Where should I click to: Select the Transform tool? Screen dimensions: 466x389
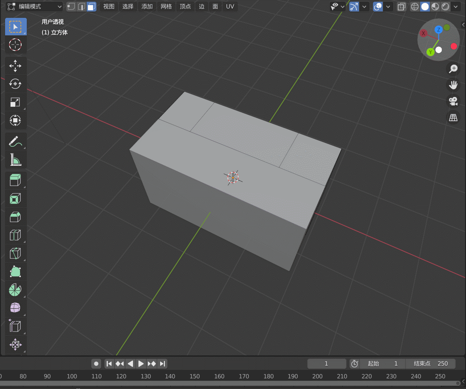pos(16,120)
